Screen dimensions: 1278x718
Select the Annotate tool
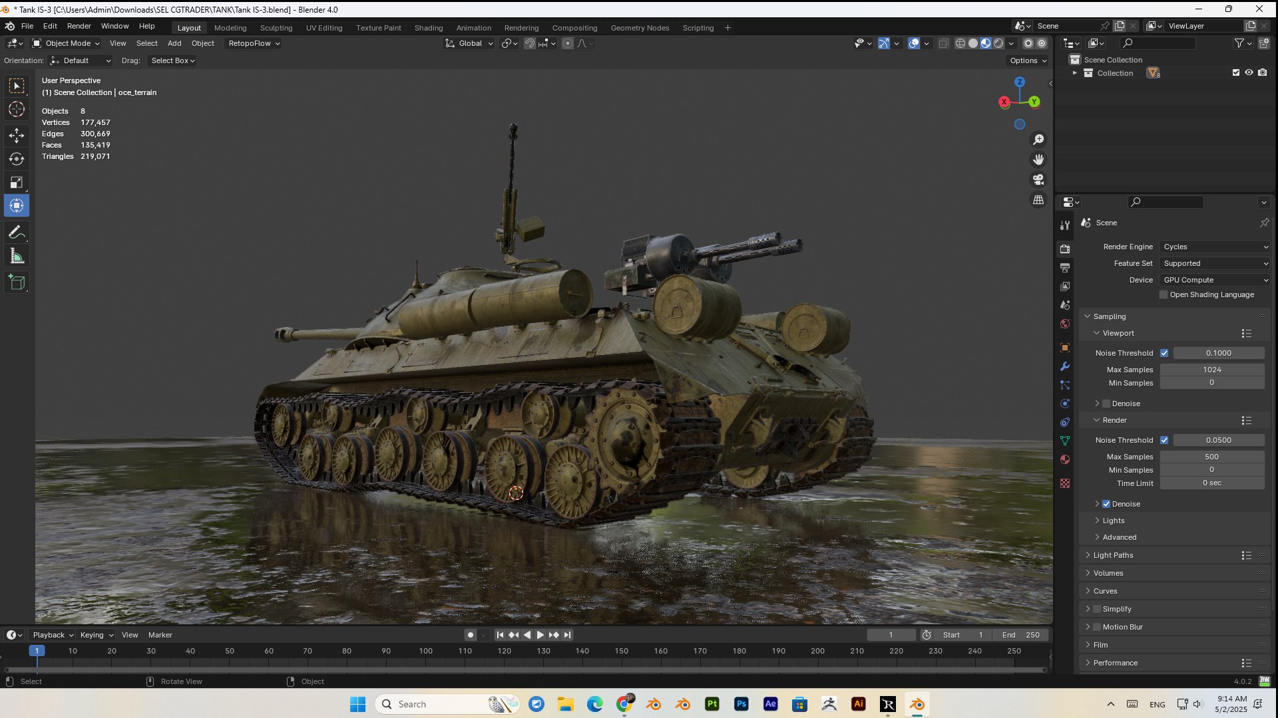coord(17,233)
